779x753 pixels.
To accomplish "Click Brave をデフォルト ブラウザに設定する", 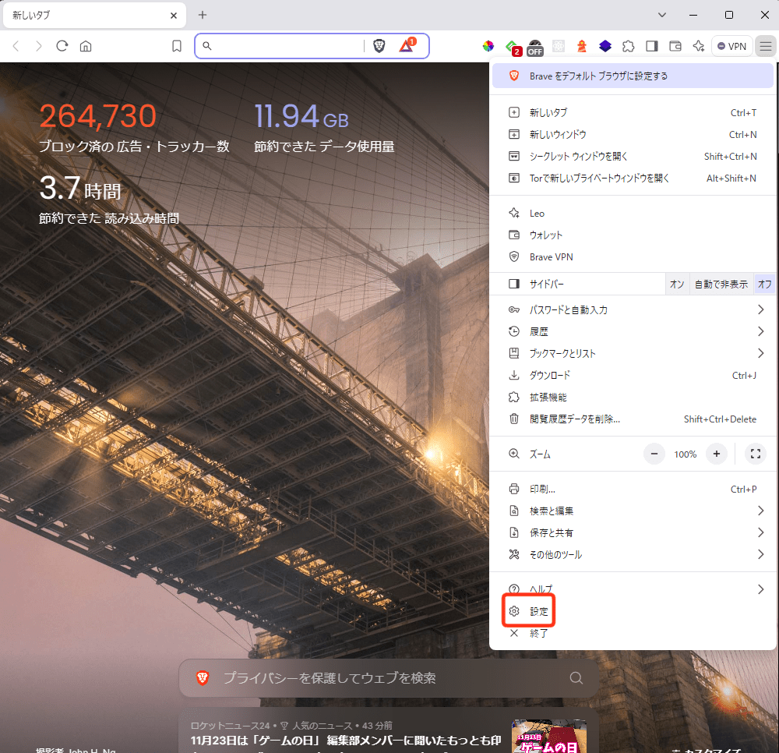I will 598,76.
